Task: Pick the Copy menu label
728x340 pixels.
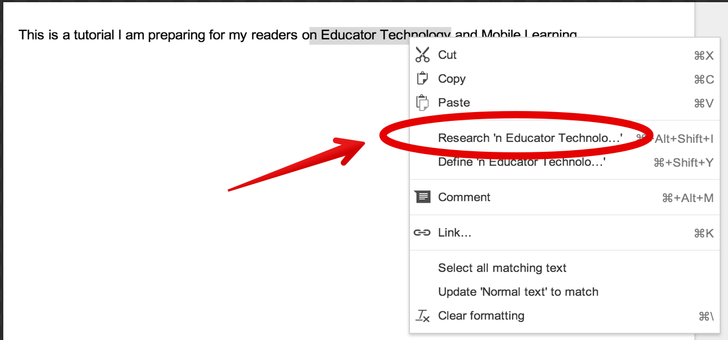Action: (x=452, y=79)
